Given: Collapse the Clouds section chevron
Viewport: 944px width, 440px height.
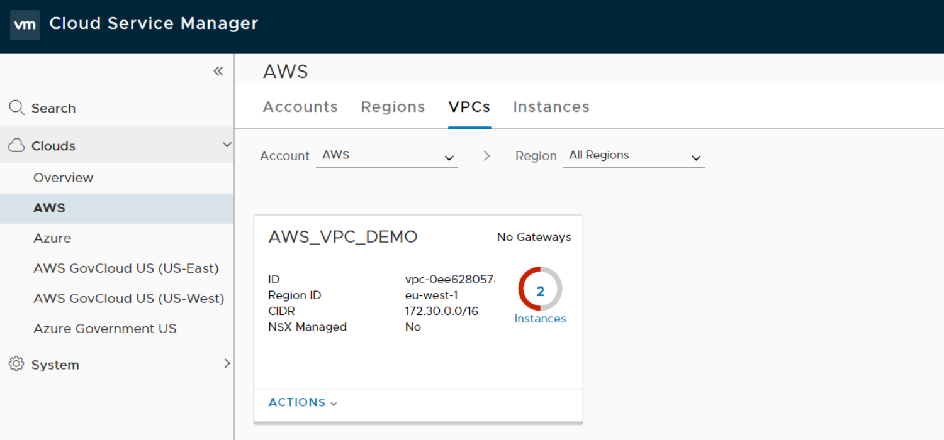Looking at the screenshot, I should coord(227,145).
